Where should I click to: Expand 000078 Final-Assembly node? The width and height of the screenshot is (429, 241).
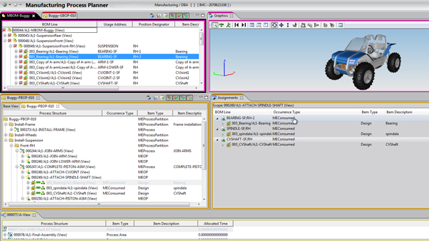5,235
